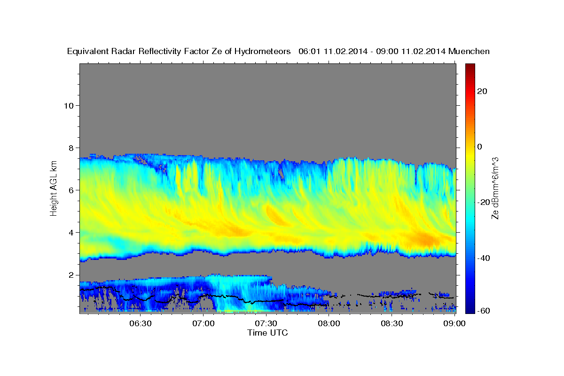
Task: Click the colorbar label 'Ze dBmm^6/m^3'
Action: click(494, 188)
